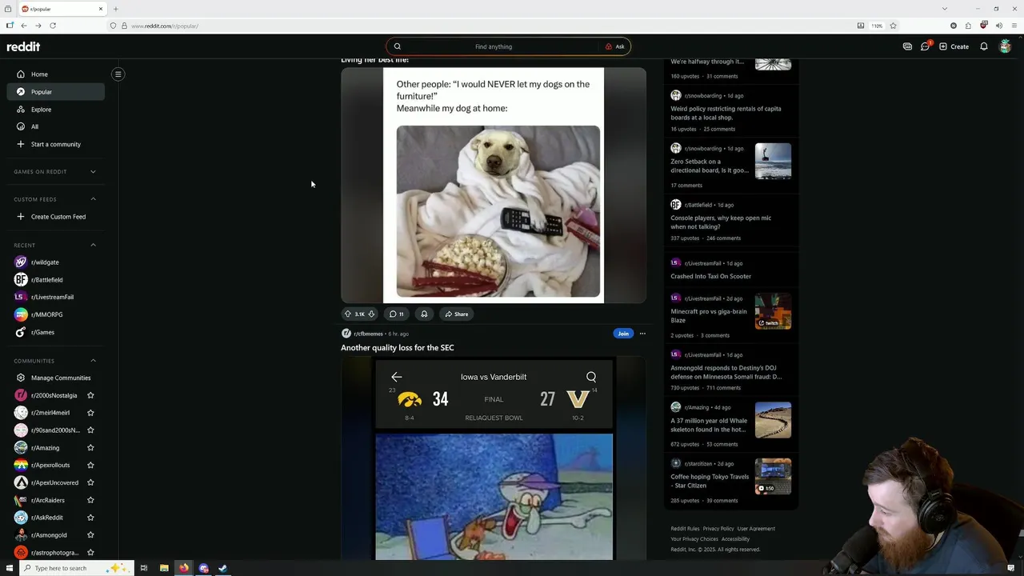This screenshot has width=1024, height=576.
Task: Collapse the Custom Feeds section
Action: [x=93, y=199]
